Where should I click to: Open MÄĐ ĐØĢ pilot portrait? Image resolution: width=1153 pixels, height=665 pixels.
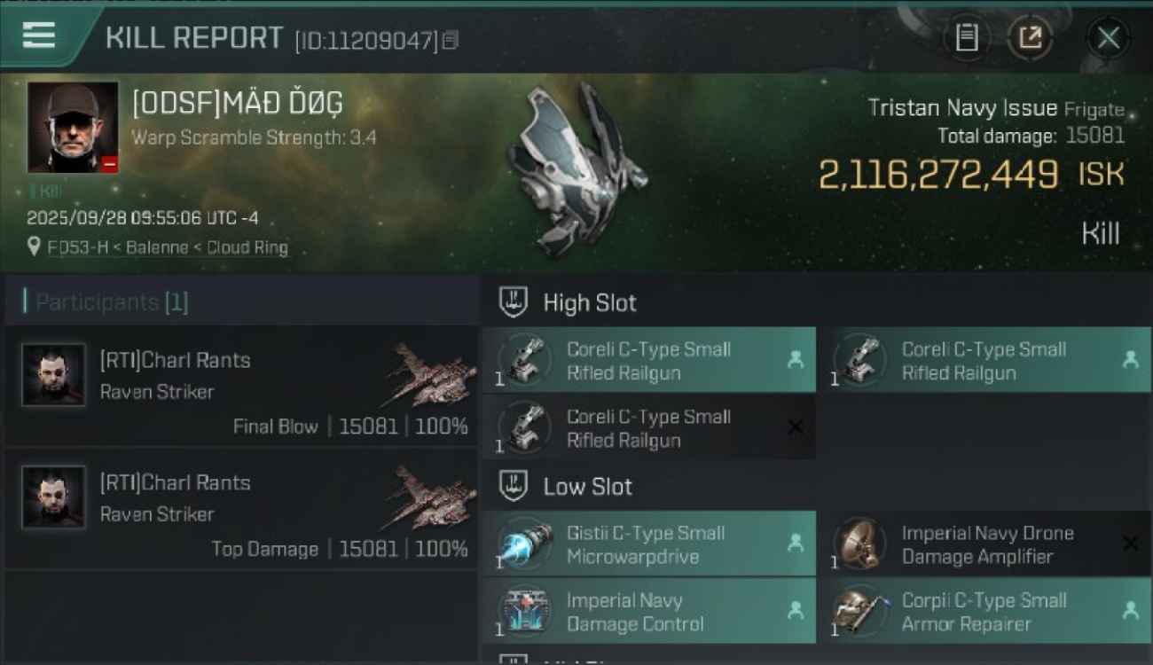73,127
